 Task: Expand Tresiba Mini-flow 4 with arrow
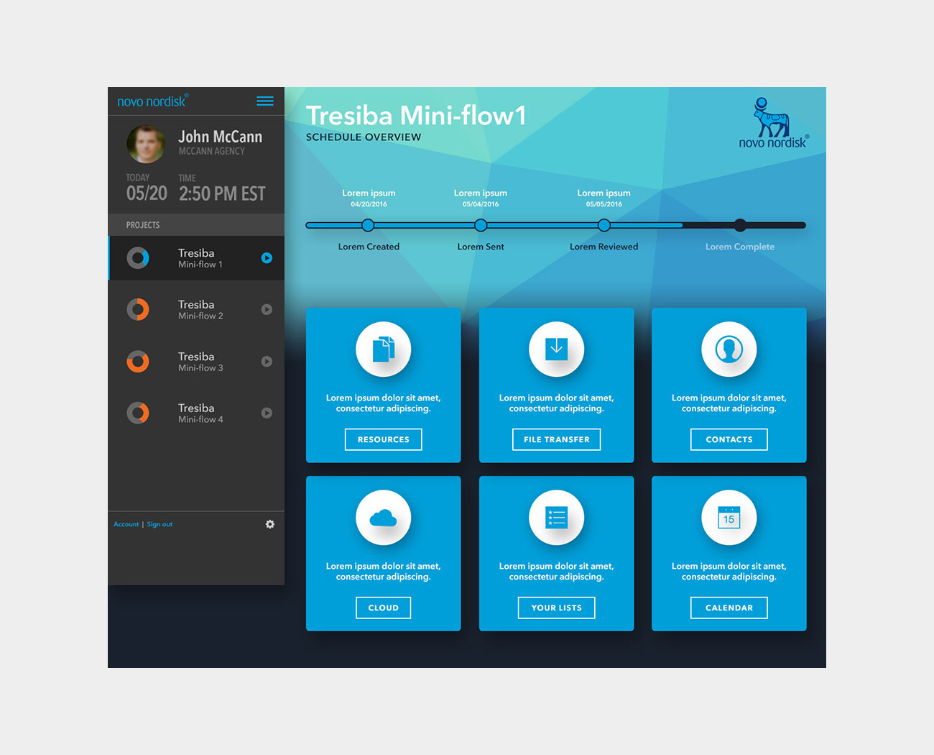(x=267, y=413)
